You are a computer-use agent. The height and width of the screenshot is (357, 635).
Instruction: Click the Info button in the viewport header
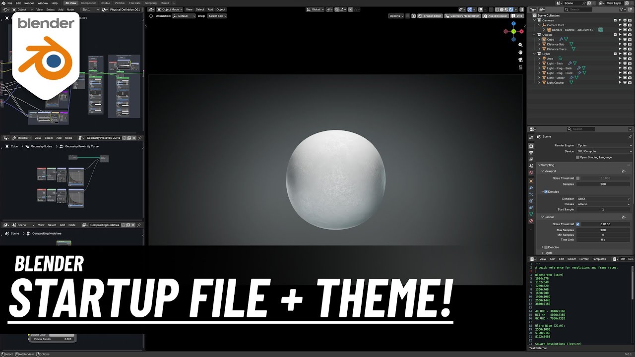coord(517,16)
